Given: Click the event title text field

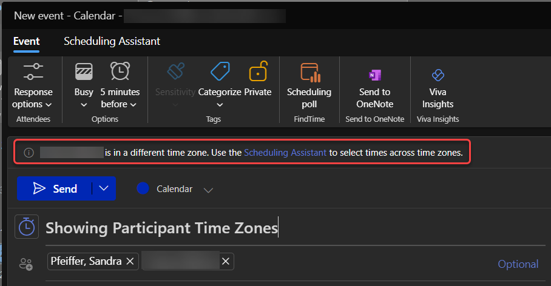Looking at the screenshot, I should (x=291, y=228).
